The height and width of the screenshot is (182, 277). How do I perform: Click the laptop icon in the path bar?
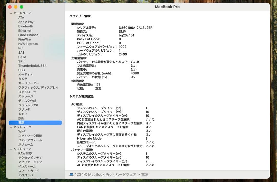pos(71,175)
